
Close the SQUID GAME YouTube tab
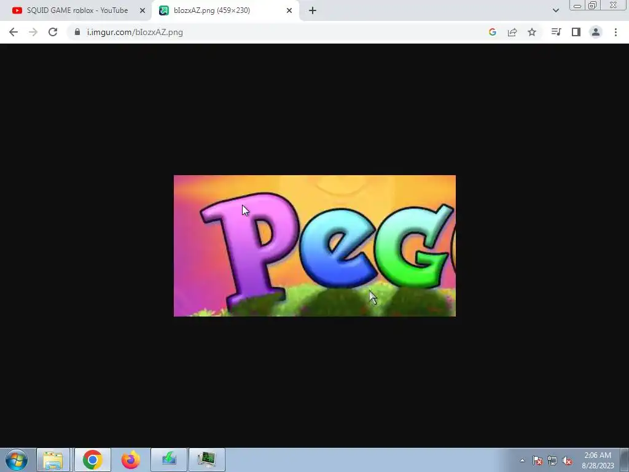[x=143, y=10]
